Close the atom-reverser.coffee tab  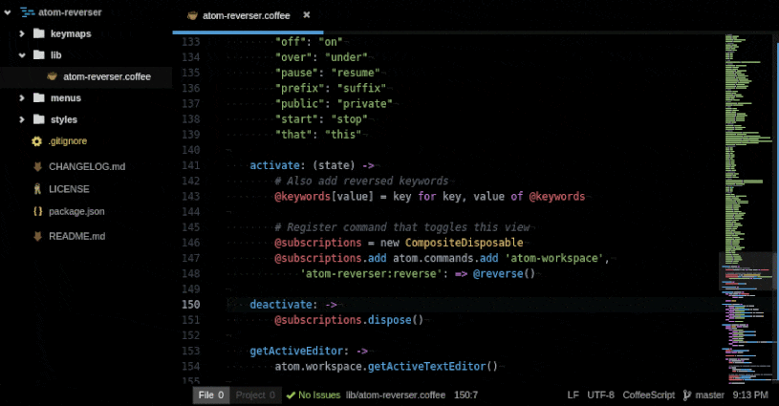[x=307, y=15]
